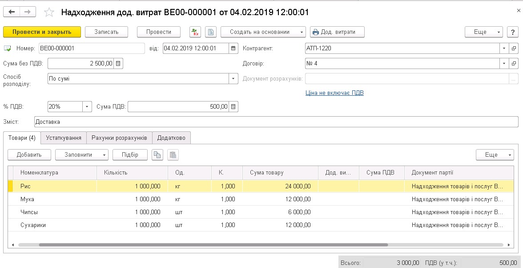Click the Документ партії column header
This screenshot has height=268, width=523.
459,173
